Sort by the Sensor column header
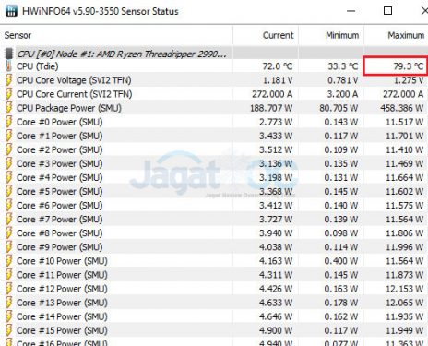Screen dimensions: 428x346 [116, 35]
